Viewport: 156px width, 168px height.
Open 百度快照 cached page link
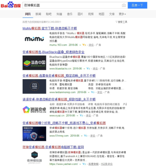[x=93, y=164]
